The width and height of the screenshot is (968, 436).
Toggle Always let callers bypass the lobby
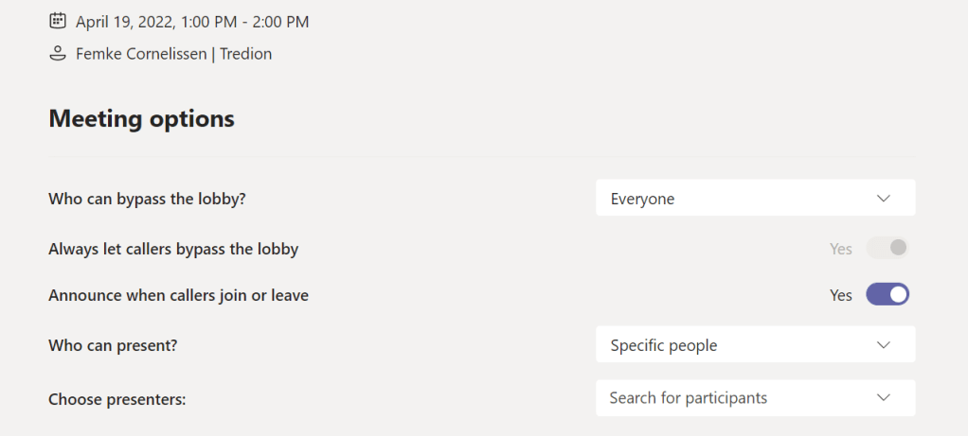(887, 249)
